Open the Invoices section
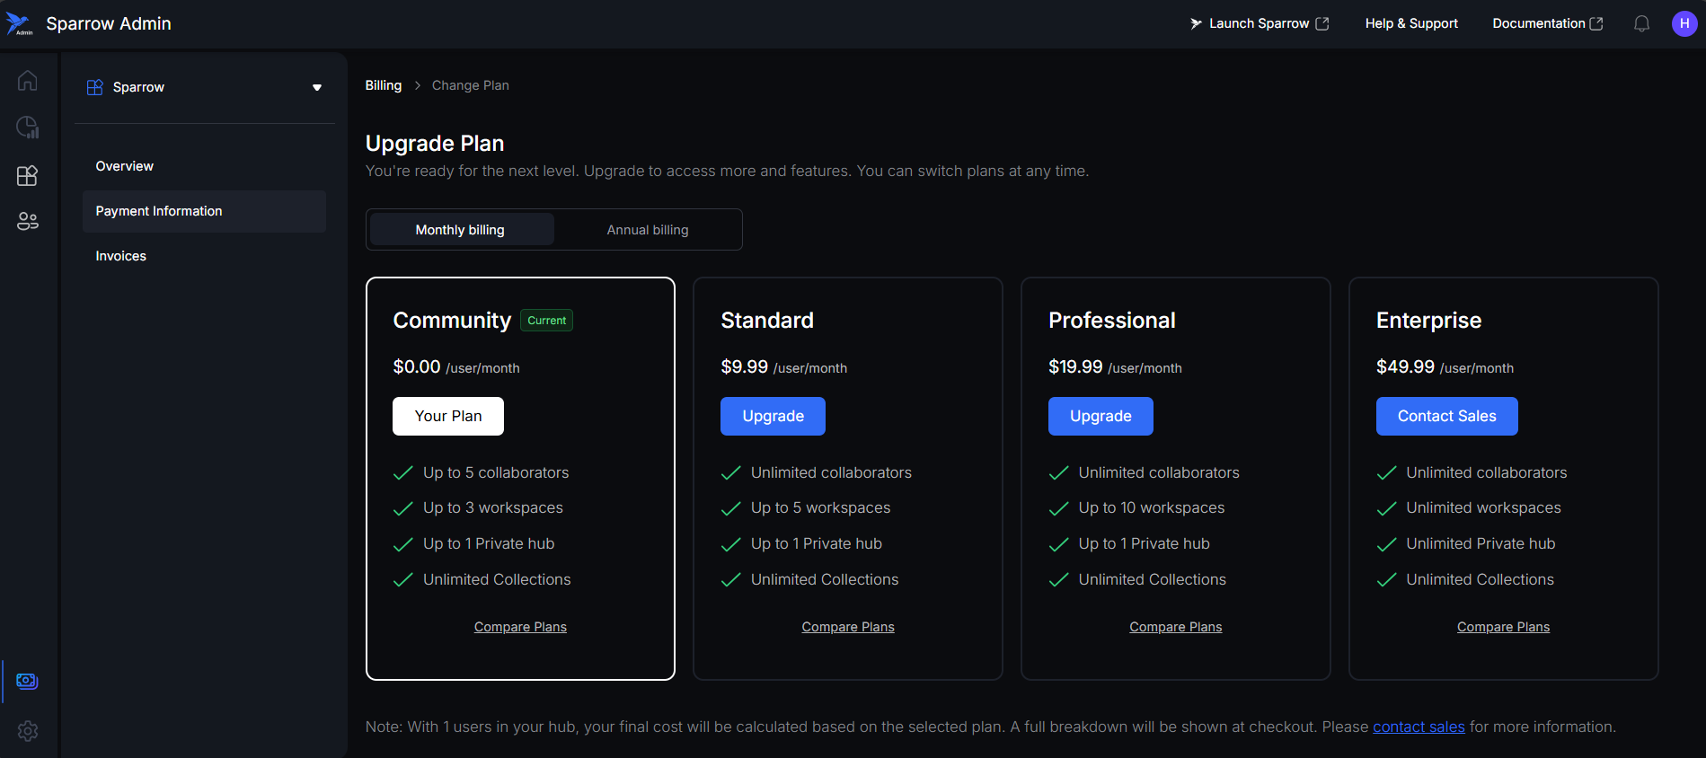Screen dimensions: 1706x758 pos(121,256)
